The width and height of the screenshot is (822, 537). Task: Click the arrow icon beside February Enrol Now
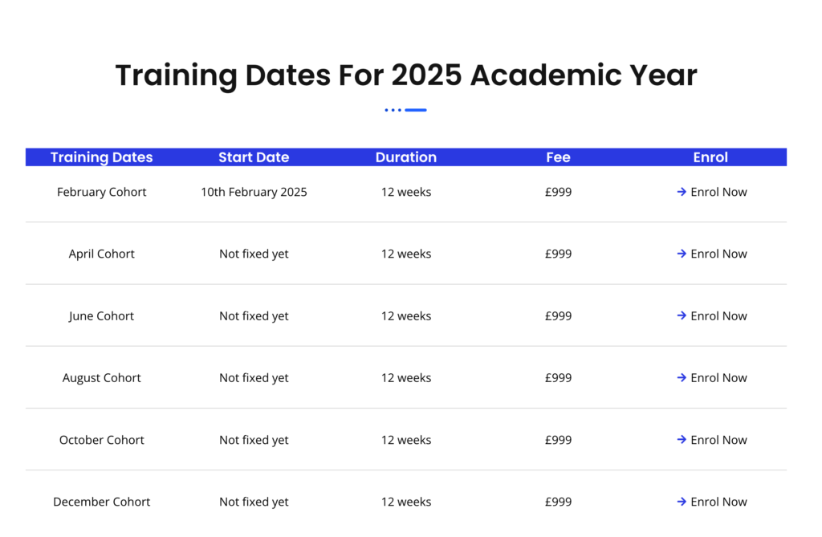pos(682,192)
